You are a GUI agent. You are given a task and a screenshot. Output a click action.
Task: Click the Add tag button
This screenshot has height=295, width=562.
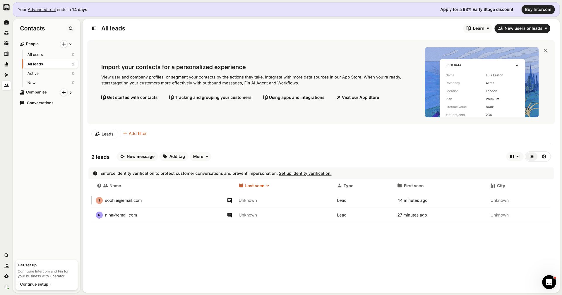tap(174, 157)
